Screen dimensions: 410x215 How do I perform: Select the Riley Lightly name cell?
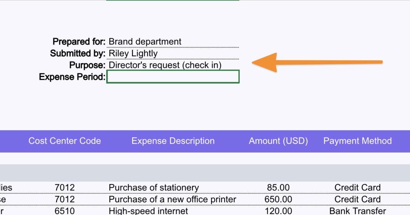pos(129,53)
